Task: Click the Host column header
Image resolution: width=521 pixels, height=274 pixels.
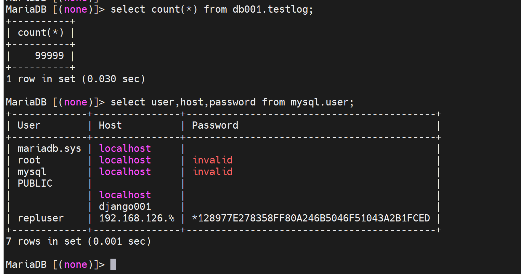Action: (x=110, y=125)
